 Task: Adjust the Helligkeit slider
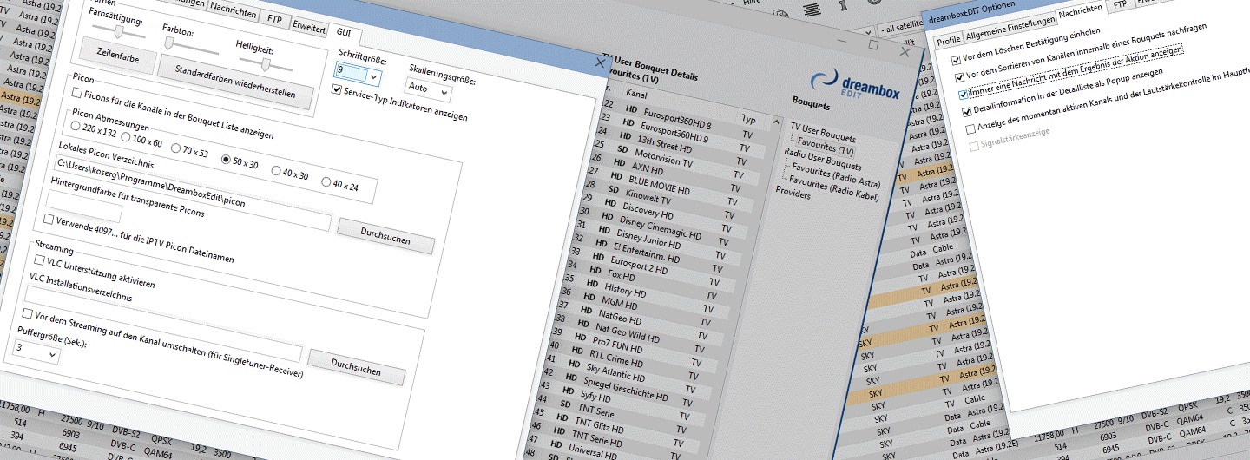(266, 63)
